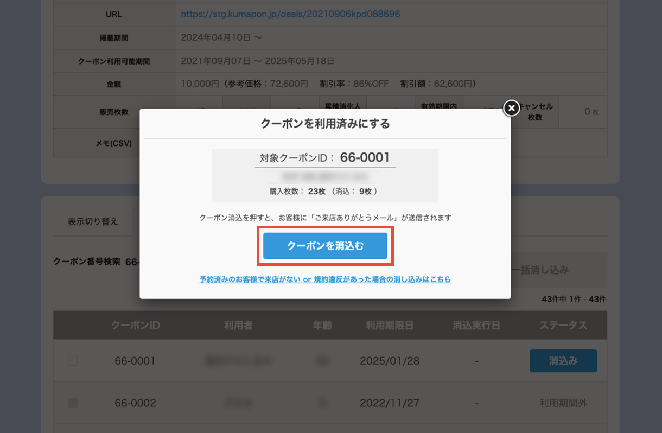662x433 pixels.
Task: Click the 利用期間外 status in row 66-0002
Action: 563,403
